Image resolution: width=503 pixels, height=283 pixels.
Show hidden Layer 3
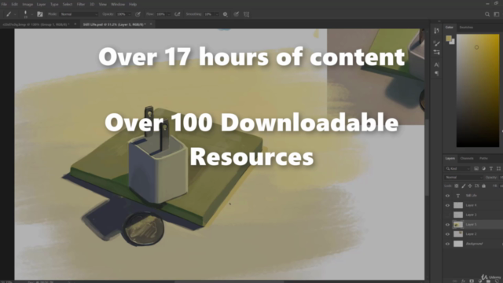447,215
